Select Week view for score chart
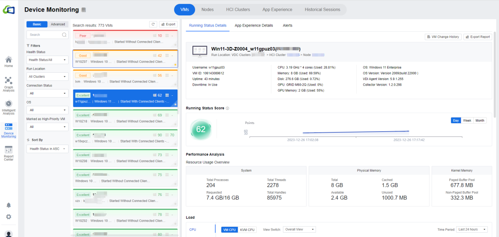 (x=467, y=121)
